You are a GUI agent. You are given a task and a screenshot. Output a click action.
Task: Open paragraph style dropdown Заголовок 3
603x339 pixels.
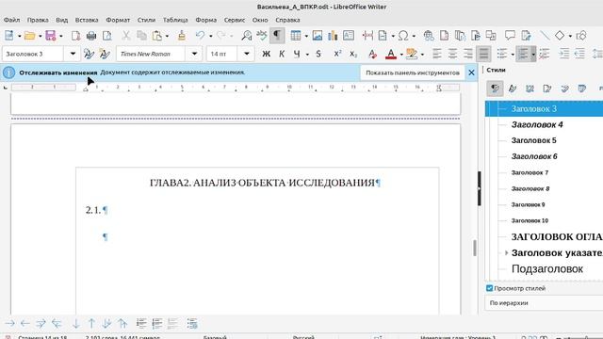(x=73, y=54)
